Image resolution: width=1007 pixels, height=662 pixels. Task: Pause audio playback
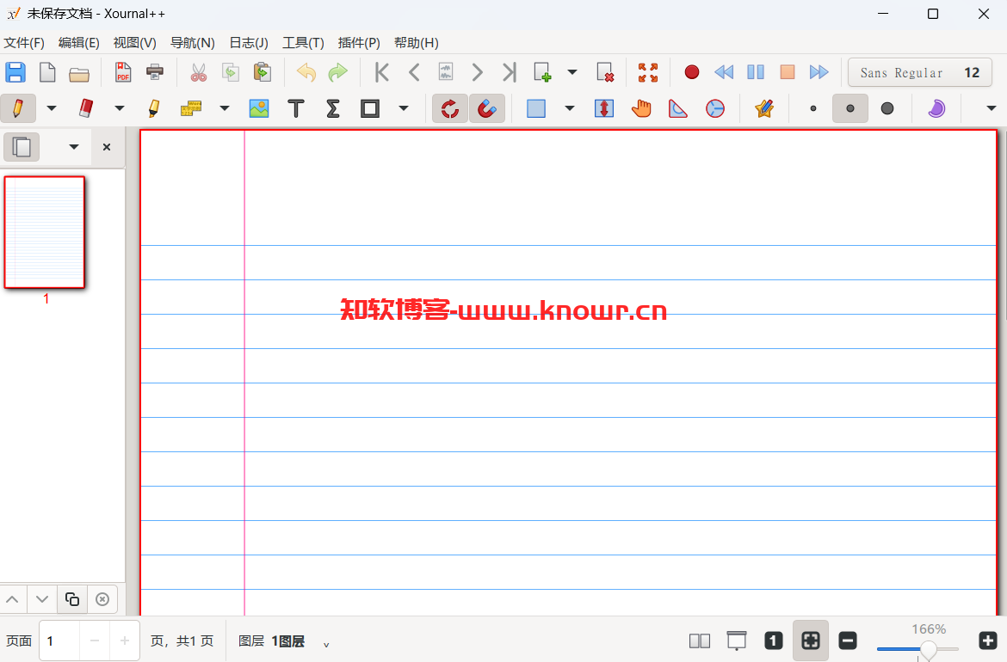756,72
